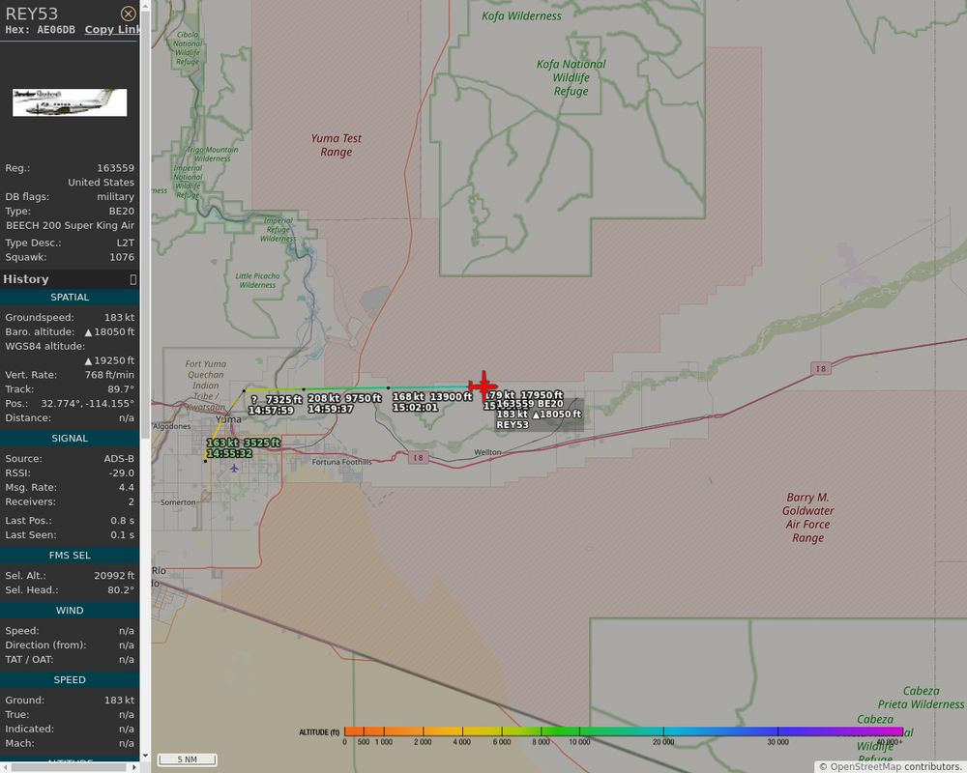967x773 pixels.
Task: Click the REY53 aircraft label box on map
Action: click(x=539, y=415)
